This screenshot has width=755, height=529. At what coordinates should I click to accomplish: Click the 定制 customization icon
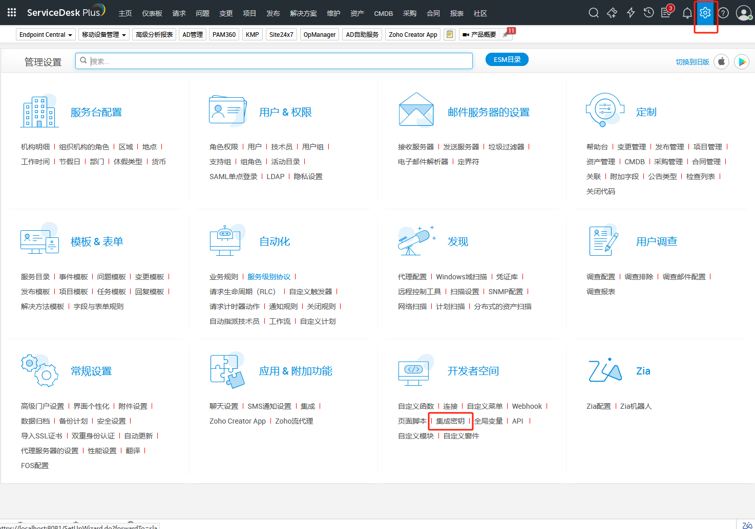coord(605,109)
